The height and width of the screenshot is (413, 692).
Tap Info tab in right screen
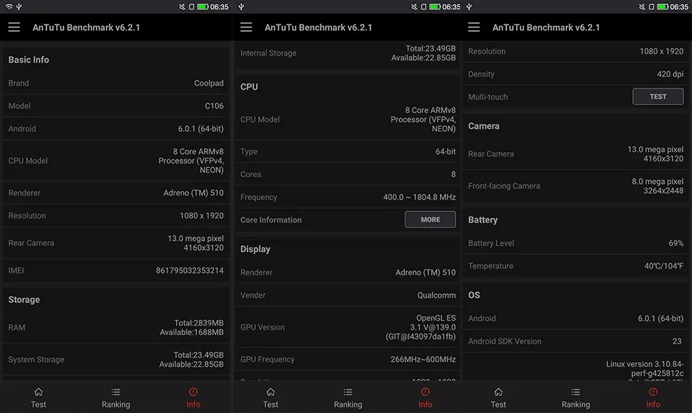pyautogui.click(x=653, y=398)
